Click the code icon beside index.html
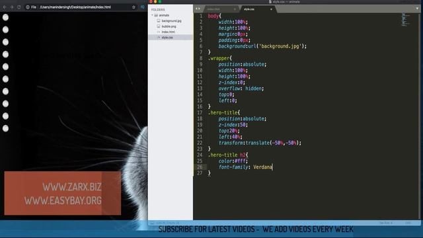This screenshot has height=238, width=423. pos(159,32)
